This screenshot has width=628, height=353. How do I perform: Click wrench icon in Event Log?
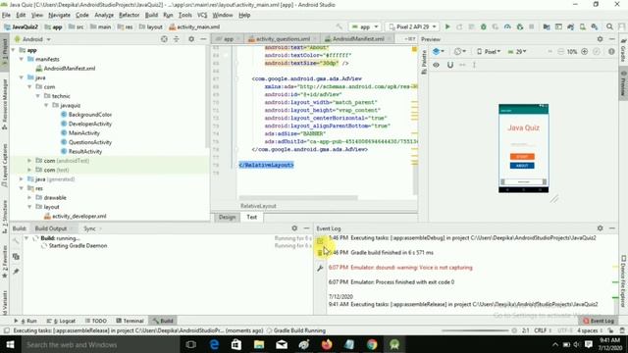tap(320, 268)
